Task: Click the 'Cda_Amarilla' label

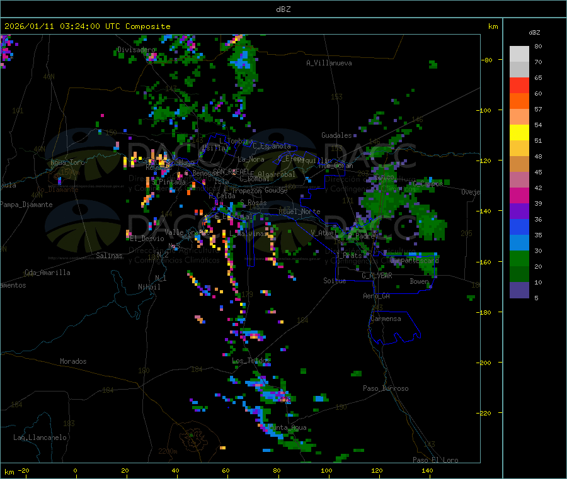Action: coord(47,273)
